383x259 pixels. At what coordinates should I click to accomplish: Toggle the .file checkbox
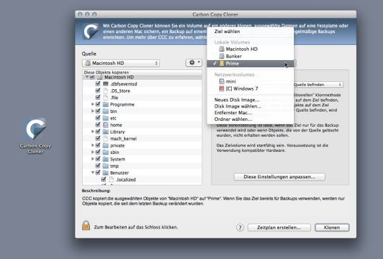pyautogui.click(x=98, y=97)
